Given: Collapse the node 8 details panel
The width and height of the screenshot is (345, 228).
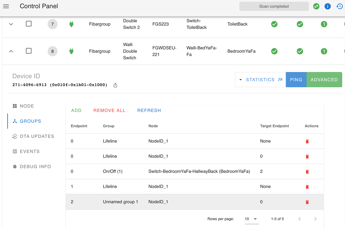Looking at the screenshot, I should click(x=10, y=51).
